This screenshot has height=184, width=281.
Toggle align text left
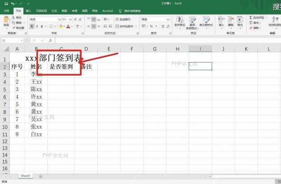pyautogui.click(x=89, y=26)
